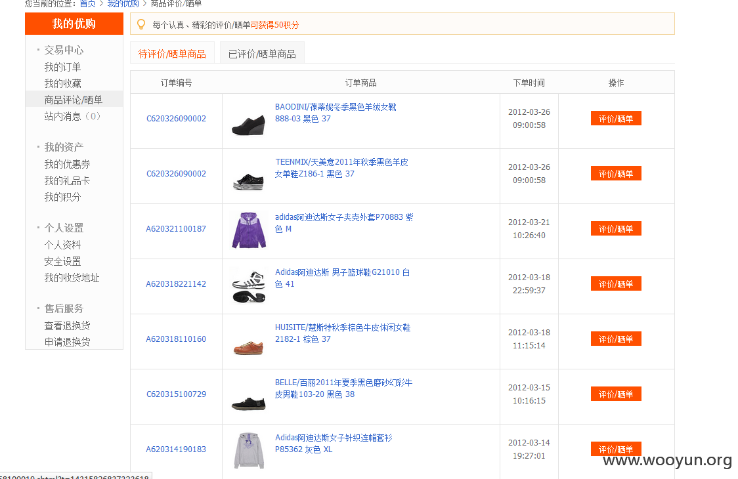Screen dimensions: 738x479
Task: Open the 待评价/晒单商品 tab
Action: [172, 54]
